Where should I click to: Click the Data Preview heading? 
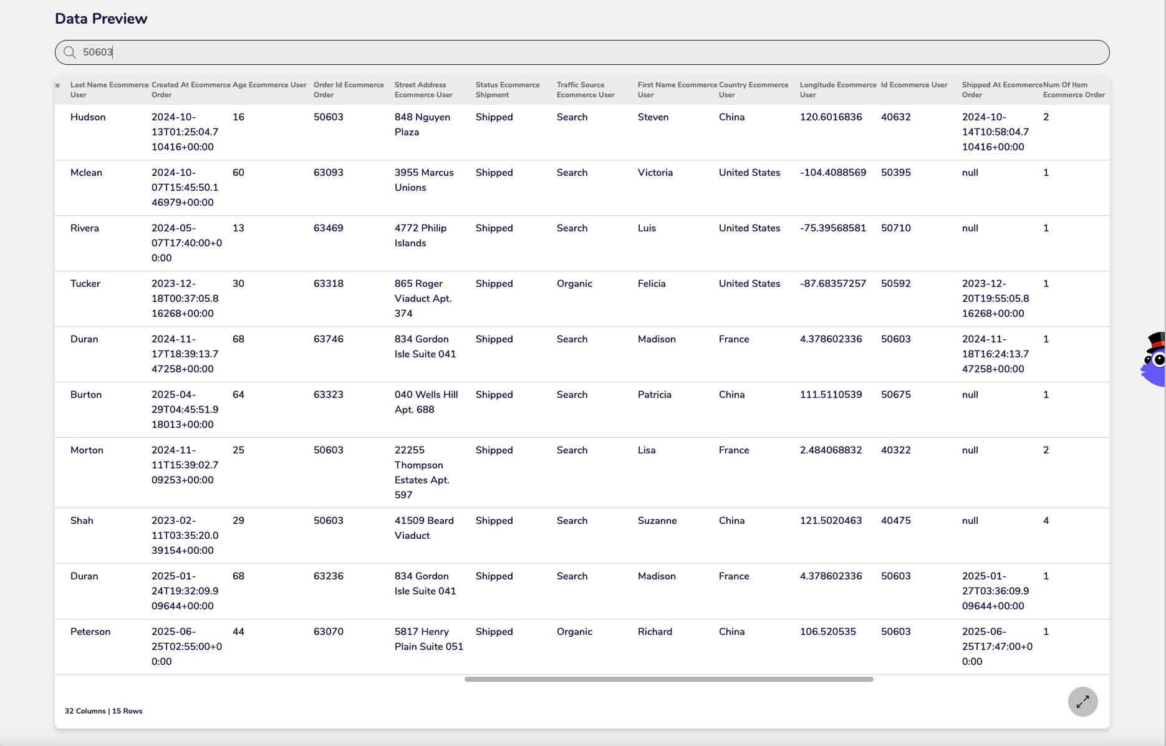101,19
